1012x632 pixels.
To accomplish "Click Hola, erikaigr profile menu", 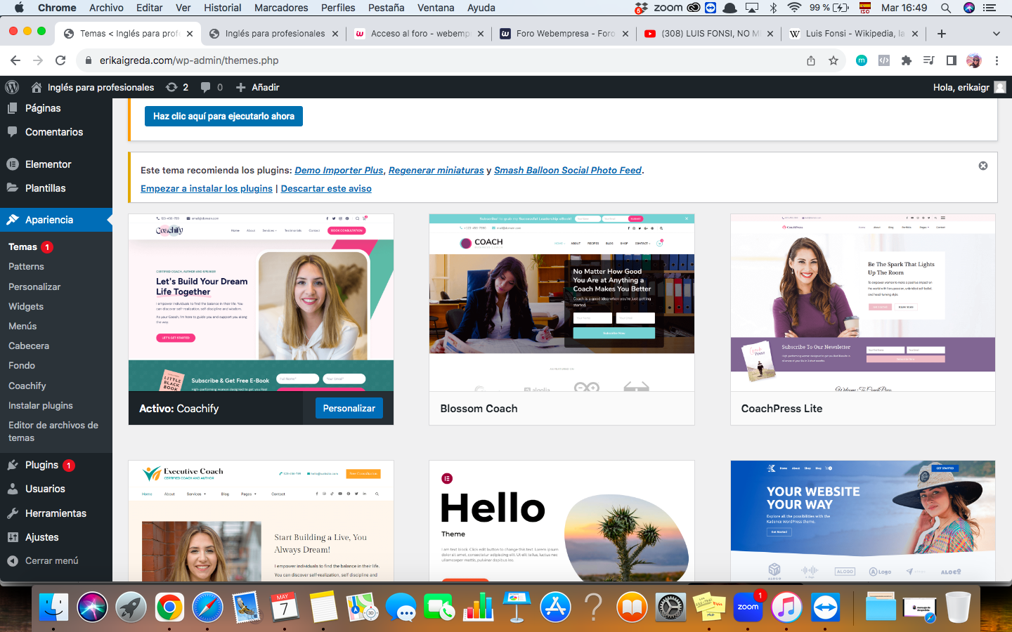I will 970,87.
